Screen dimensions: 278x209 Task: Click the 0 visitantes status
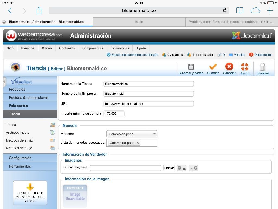[x=172, y=55]
